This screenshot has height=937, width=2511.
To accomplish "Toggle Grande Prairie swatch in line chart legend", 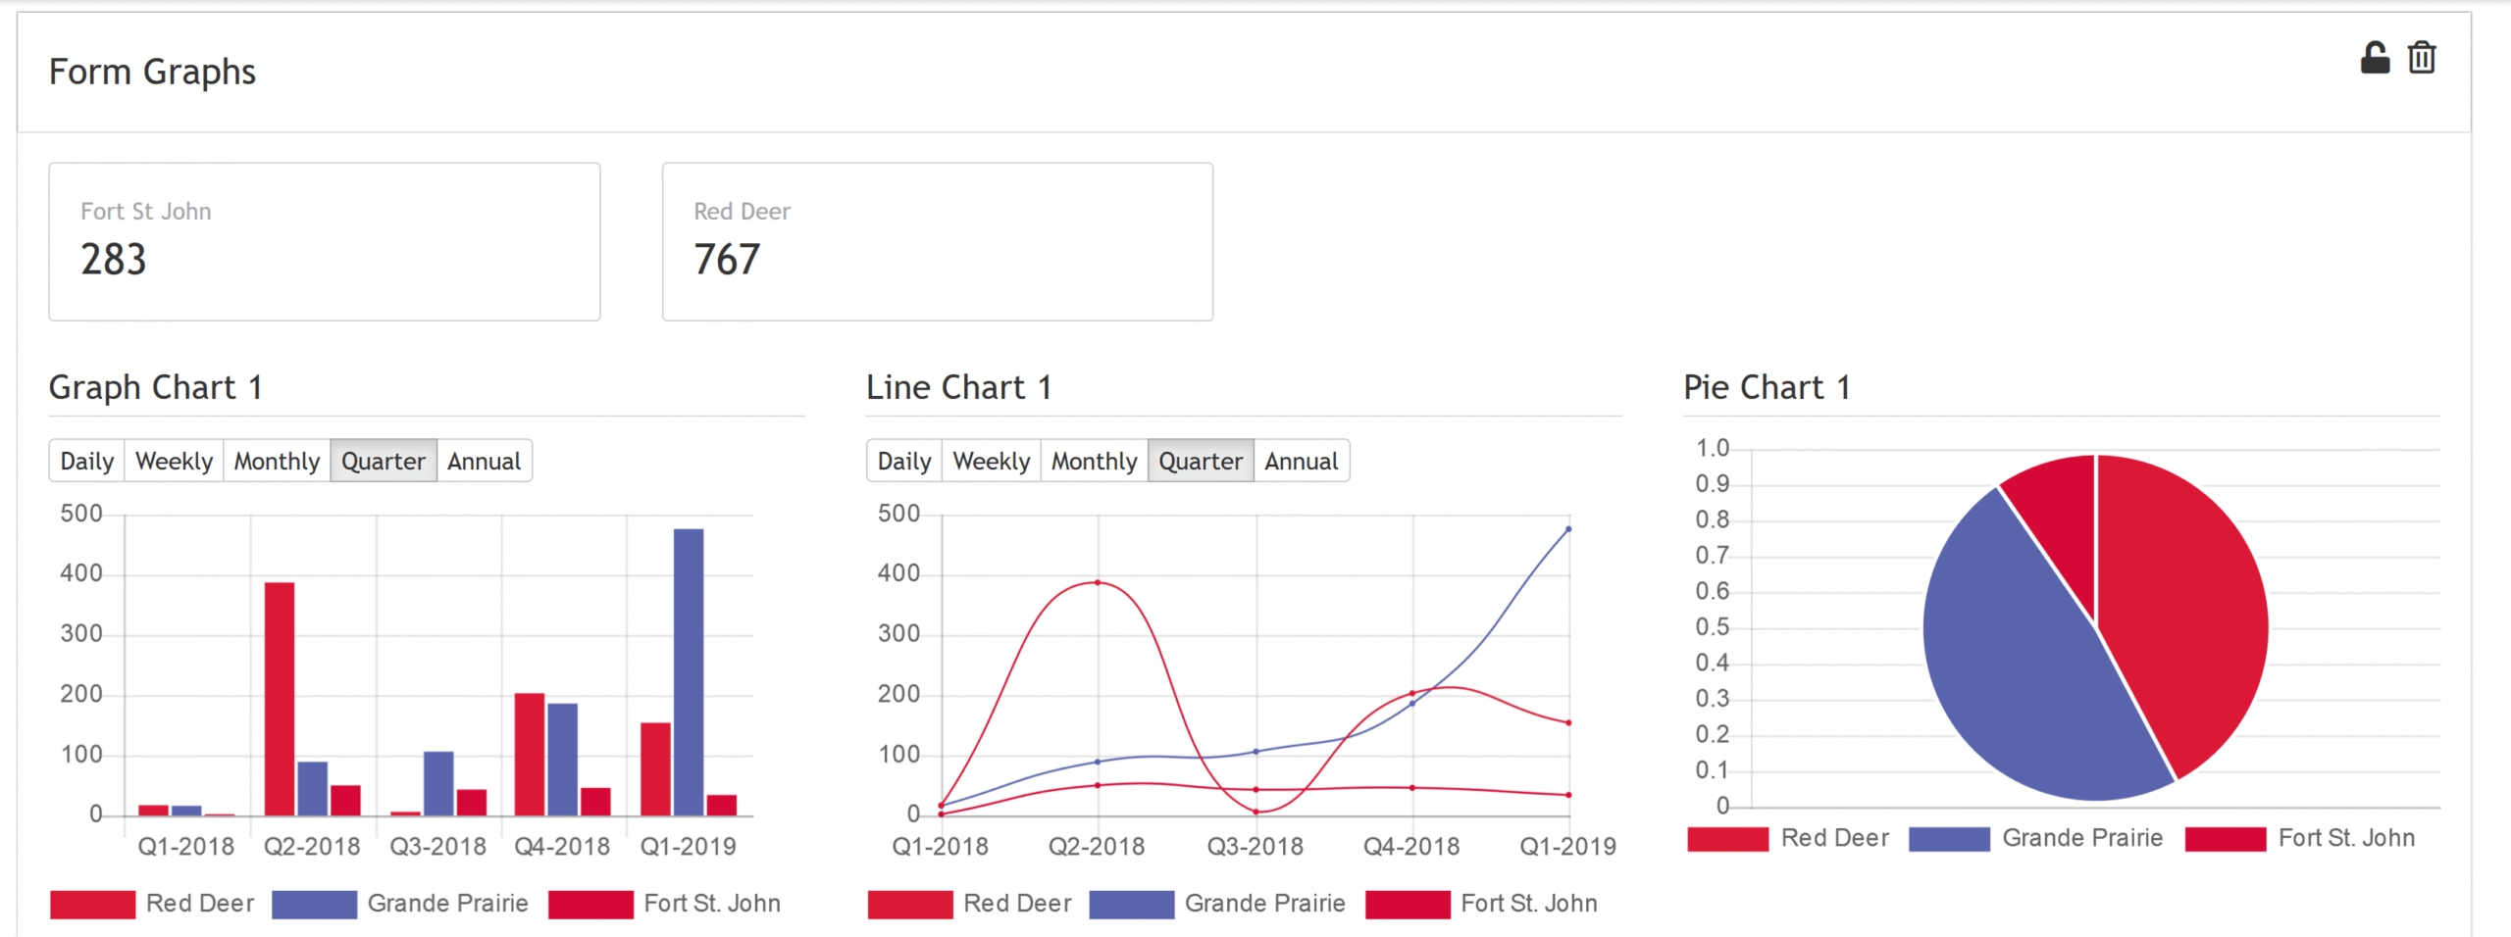I will pyautogui.click(x=1131, y=904).
